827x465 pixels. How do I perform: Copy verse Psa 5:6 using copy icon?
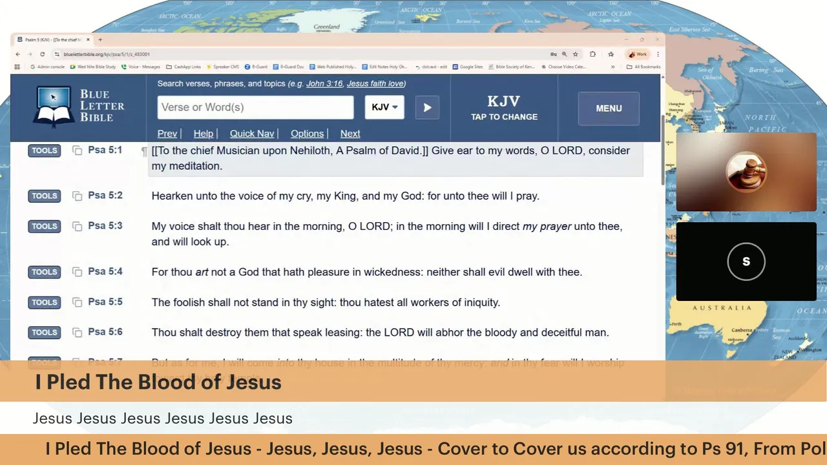(77, 333)
